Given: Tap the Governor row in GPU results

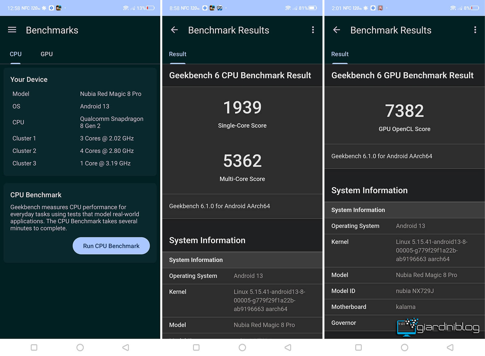Looking at the screenshot, I should pyautogui.click(x=404, y=323).
